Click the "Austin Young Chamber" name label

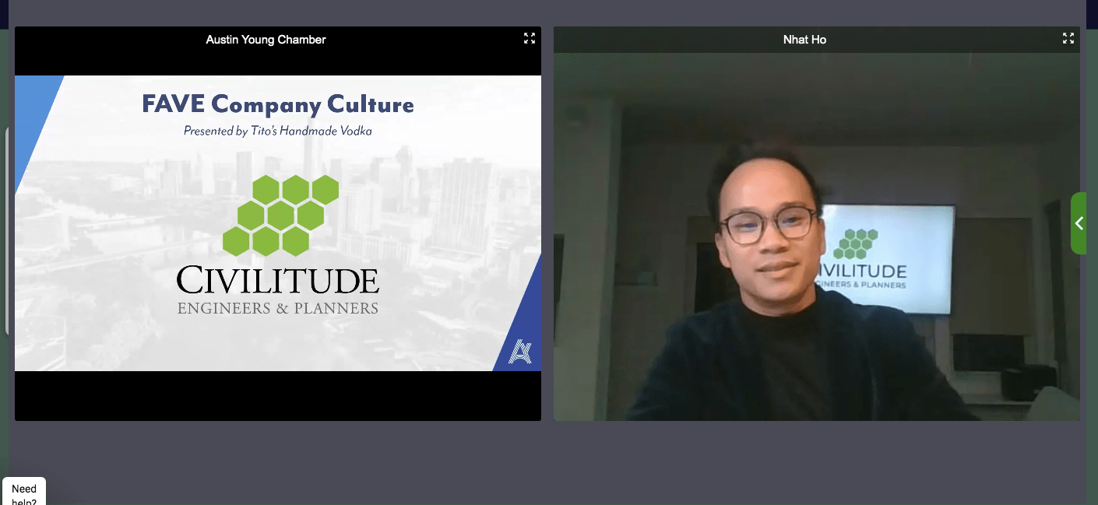click(x=266, y=39)
